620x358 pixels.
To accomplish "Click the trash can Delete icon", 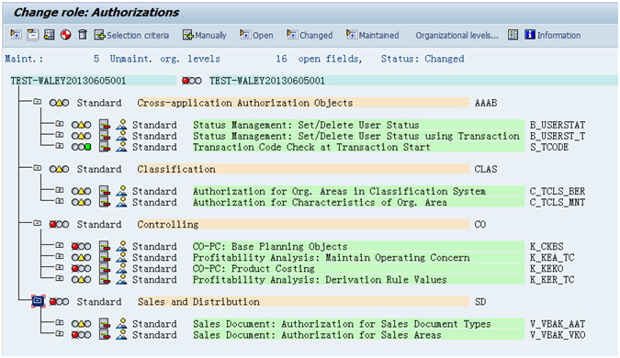I will click(x=83, y=35).
